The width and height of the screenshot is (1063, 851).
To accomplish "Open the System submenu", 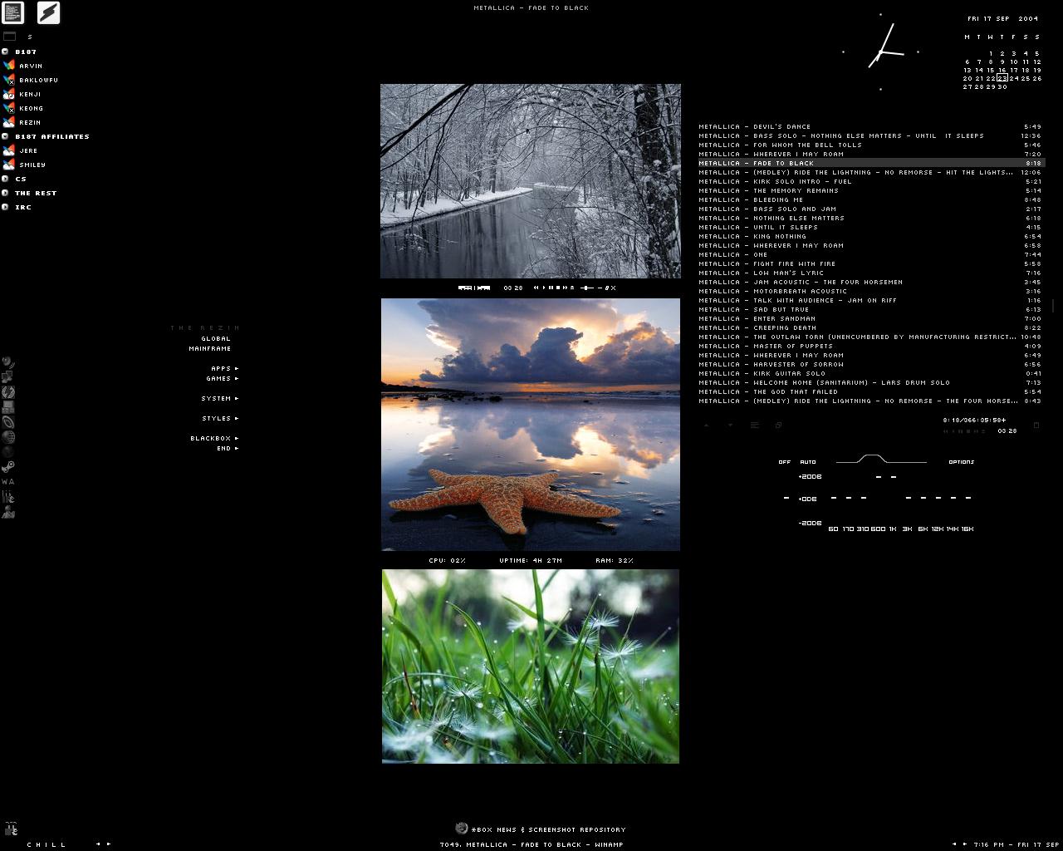I will pos(220,398).
